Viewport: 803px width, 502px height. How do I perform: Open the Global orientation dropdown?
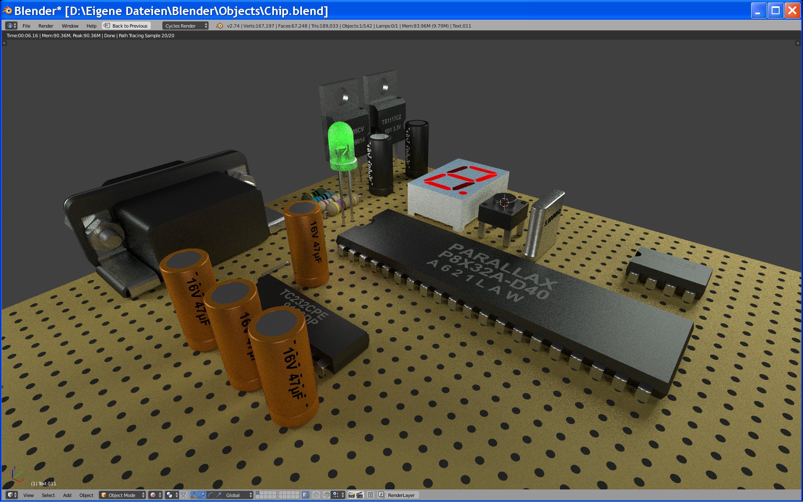[x=238, y=495]
